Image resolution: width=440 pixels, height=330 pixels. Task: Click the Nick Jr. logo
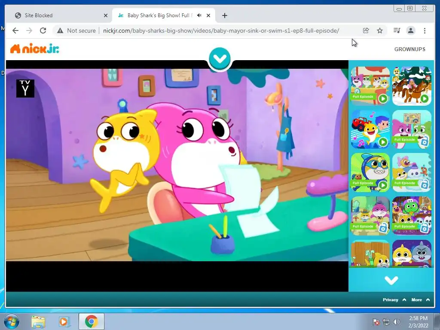(x=34, y=49)
